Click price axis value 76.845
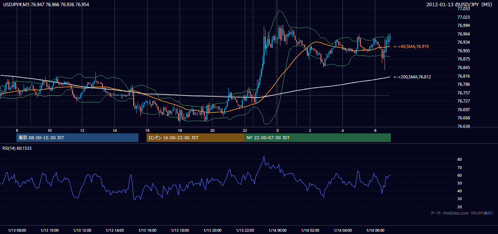Image resolution: width=498 pixels, height=234 pixels. (x=463, y=67)
